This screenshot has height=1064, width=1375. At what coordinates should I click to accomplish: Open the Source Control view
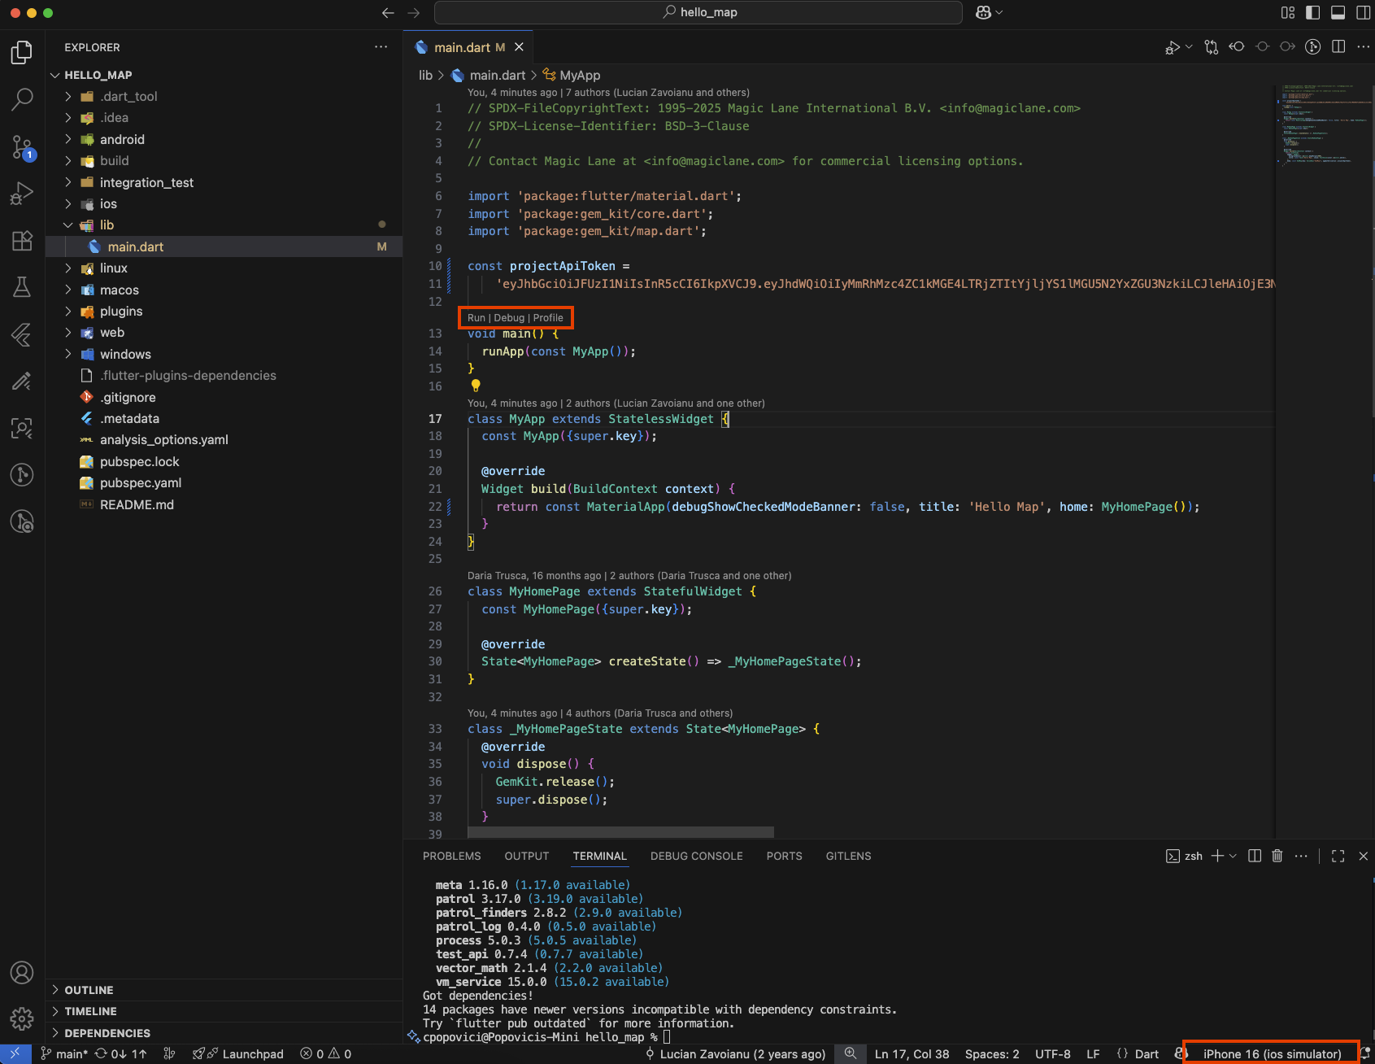22,147
